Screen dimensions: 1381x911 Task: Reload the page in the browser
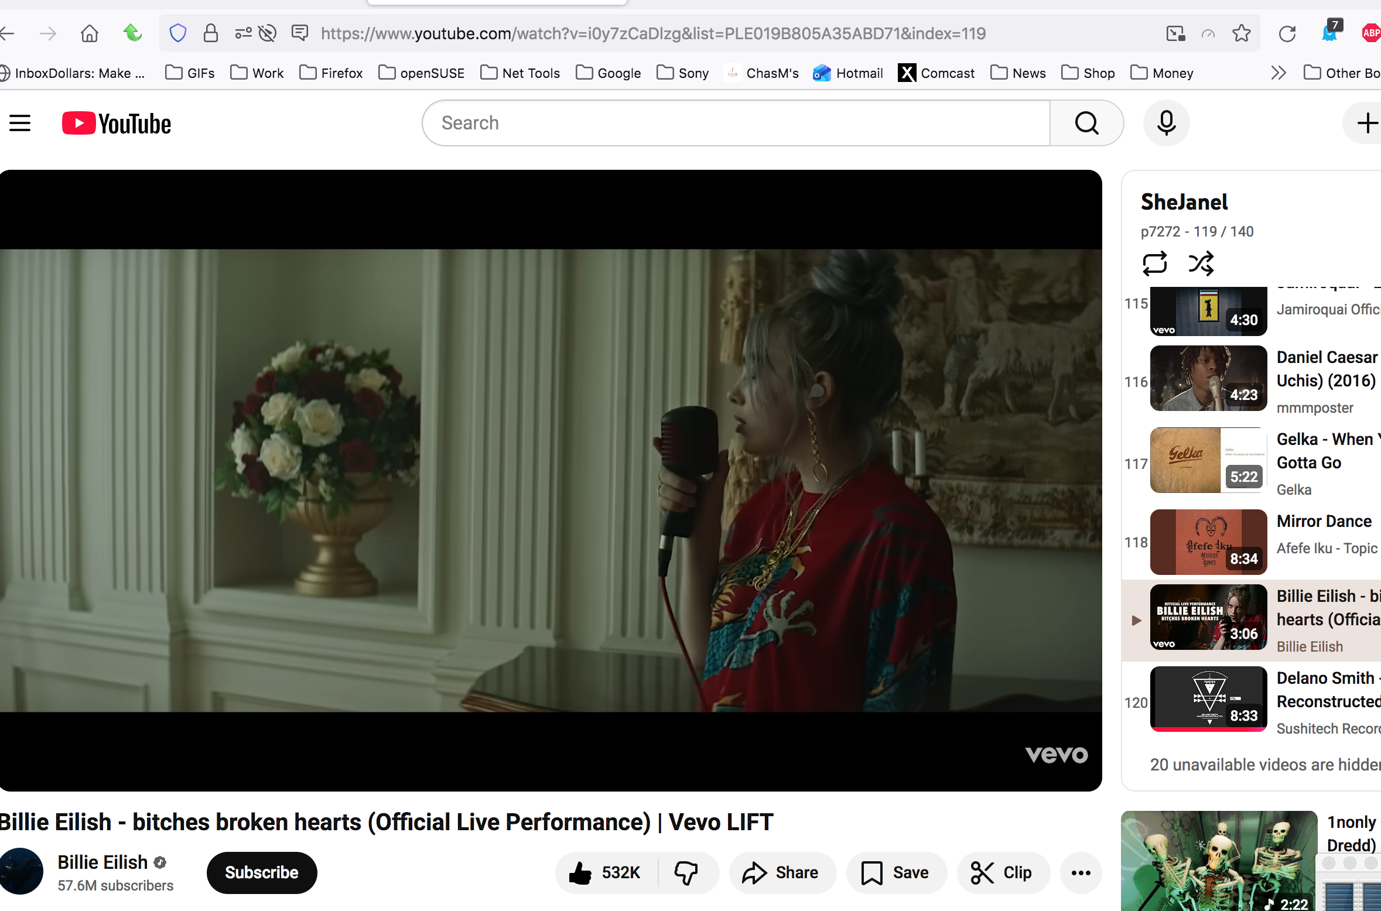[1287, 33]
